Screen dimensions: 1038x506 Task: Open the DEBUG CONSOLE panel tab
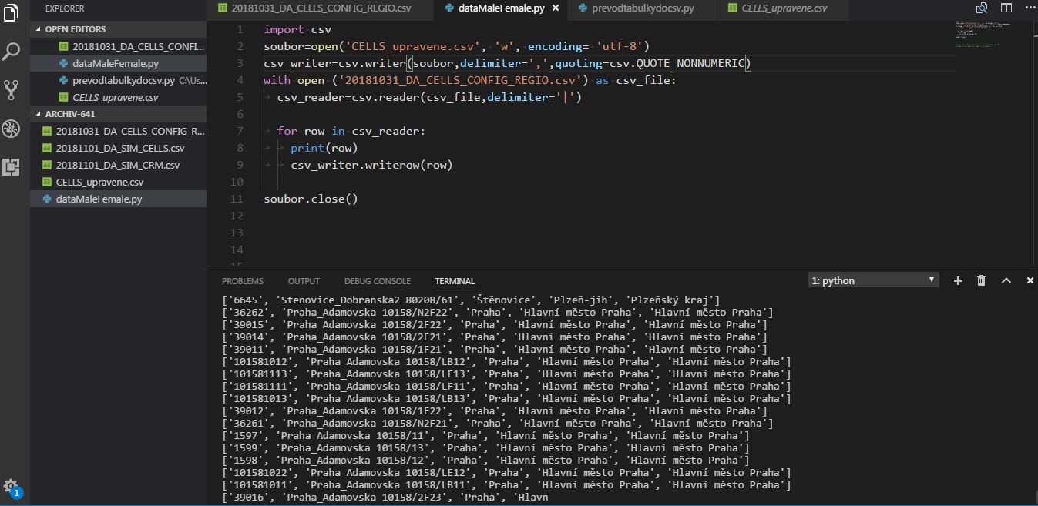[378, 281]
